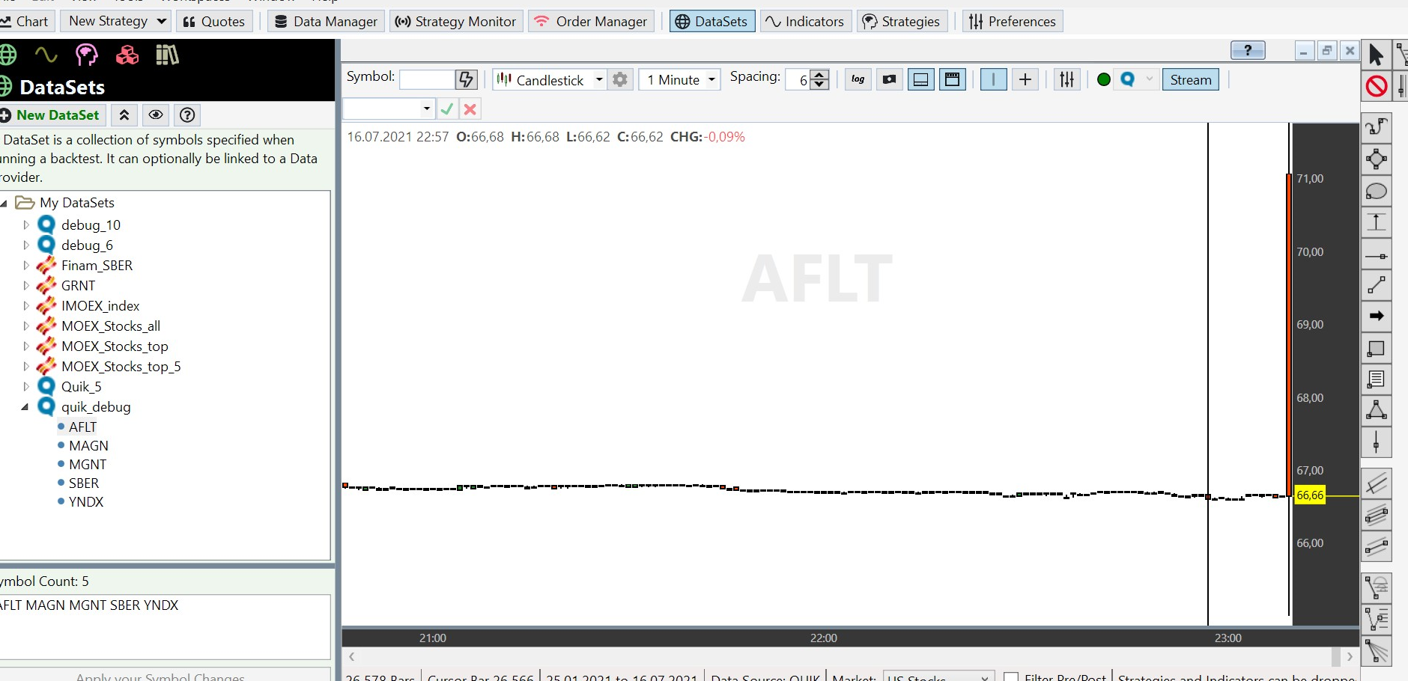The width and height of the screenshot is (1408, 681).
Task: Click the green accept checkmark icon
Action: point(447,109)
